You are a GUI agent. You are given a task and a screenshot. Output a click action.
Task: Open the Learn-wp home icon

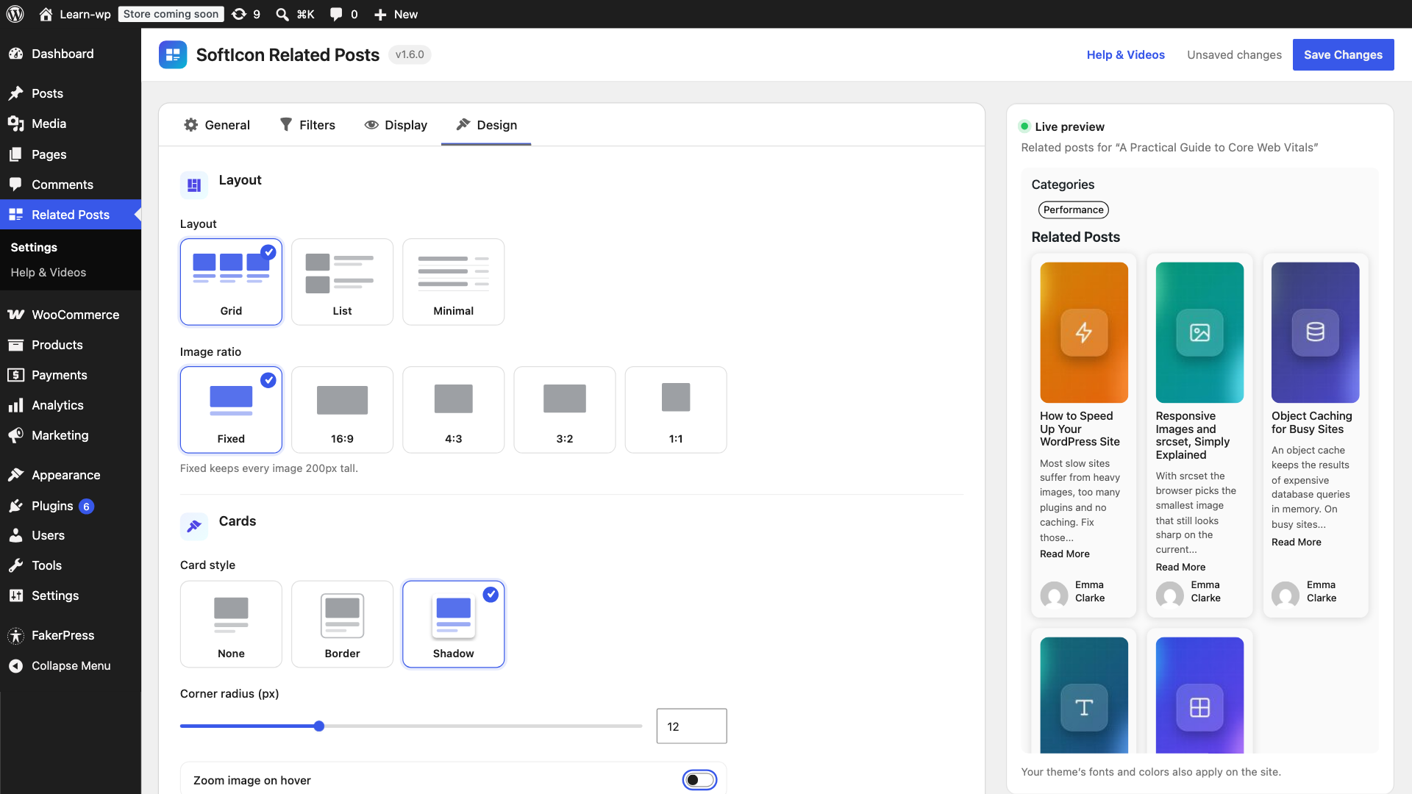click(46, 14)
